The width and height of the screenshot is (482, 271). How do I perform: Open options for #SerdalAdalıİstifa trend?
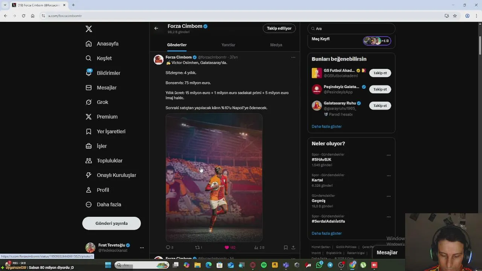pyautogui.click(x=389, y=217)
